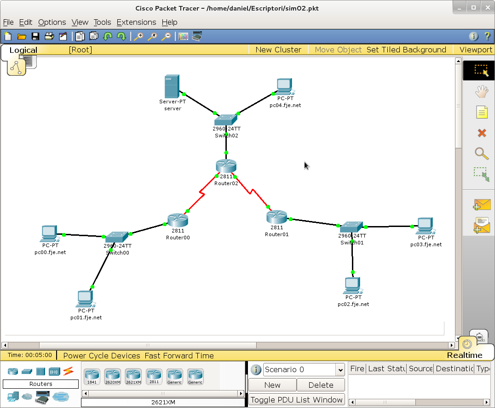Choose the Wireless Devices category icon
The image size is (495, 408).
(54, 372)
